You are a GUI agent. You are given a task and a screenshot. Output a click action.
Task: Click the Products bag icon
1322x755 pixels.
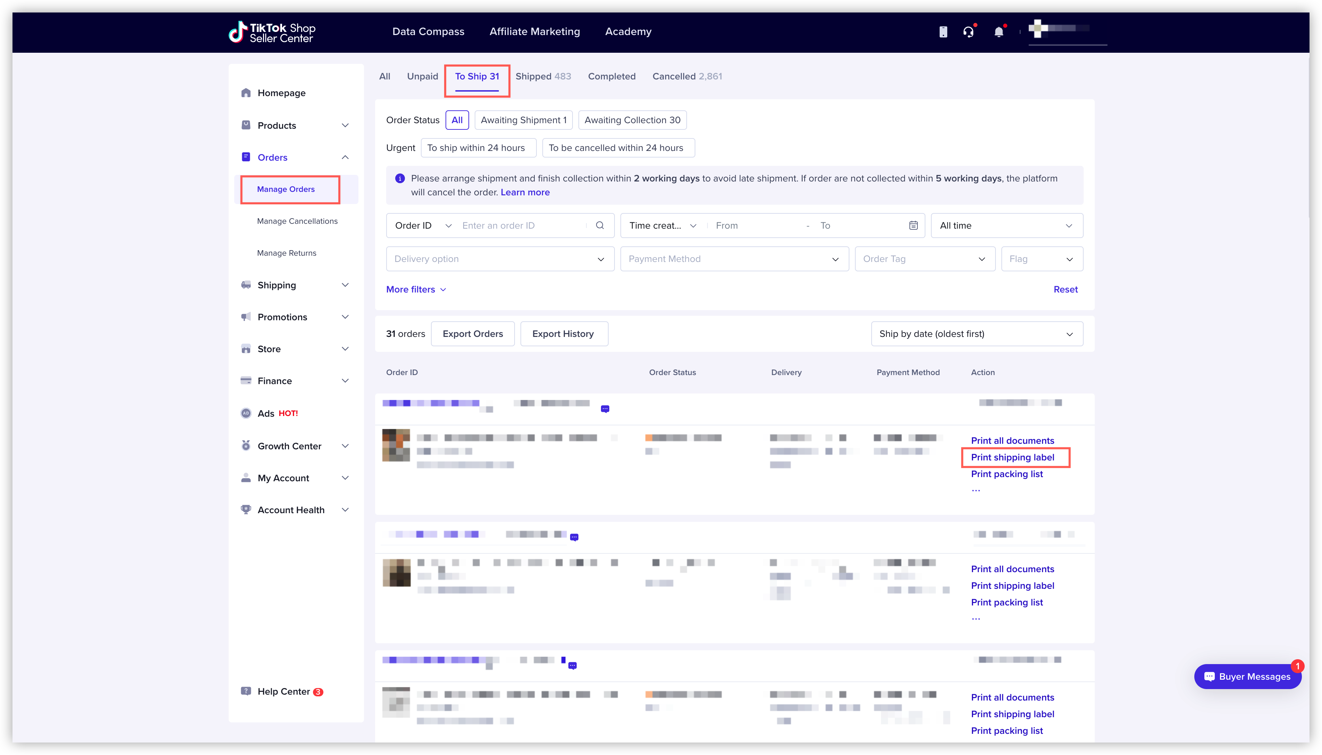pos(246,125)
